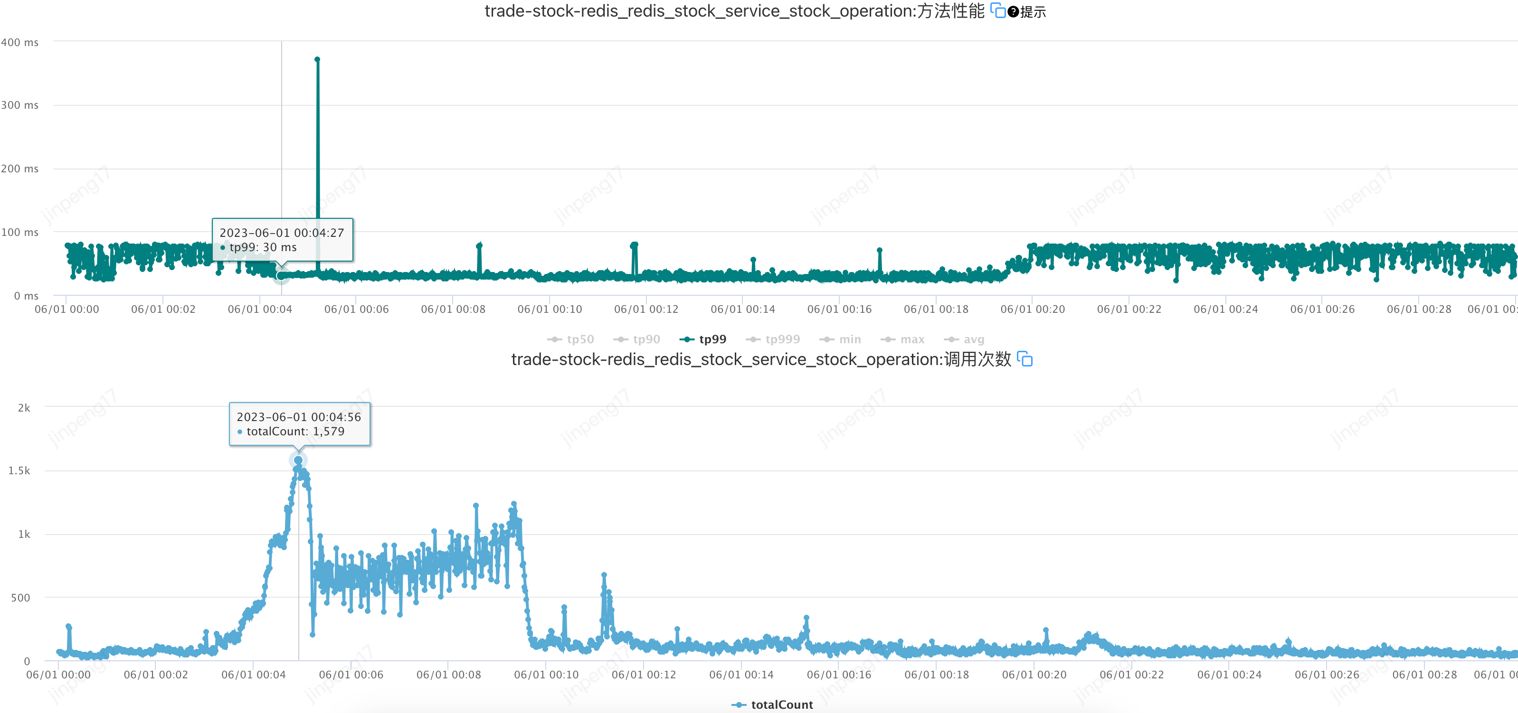Viewport: 1518px width, 713px height.
Task: Click the tp99 legend line marker icon
Action: pyautogui.click(x=686, y=339)
